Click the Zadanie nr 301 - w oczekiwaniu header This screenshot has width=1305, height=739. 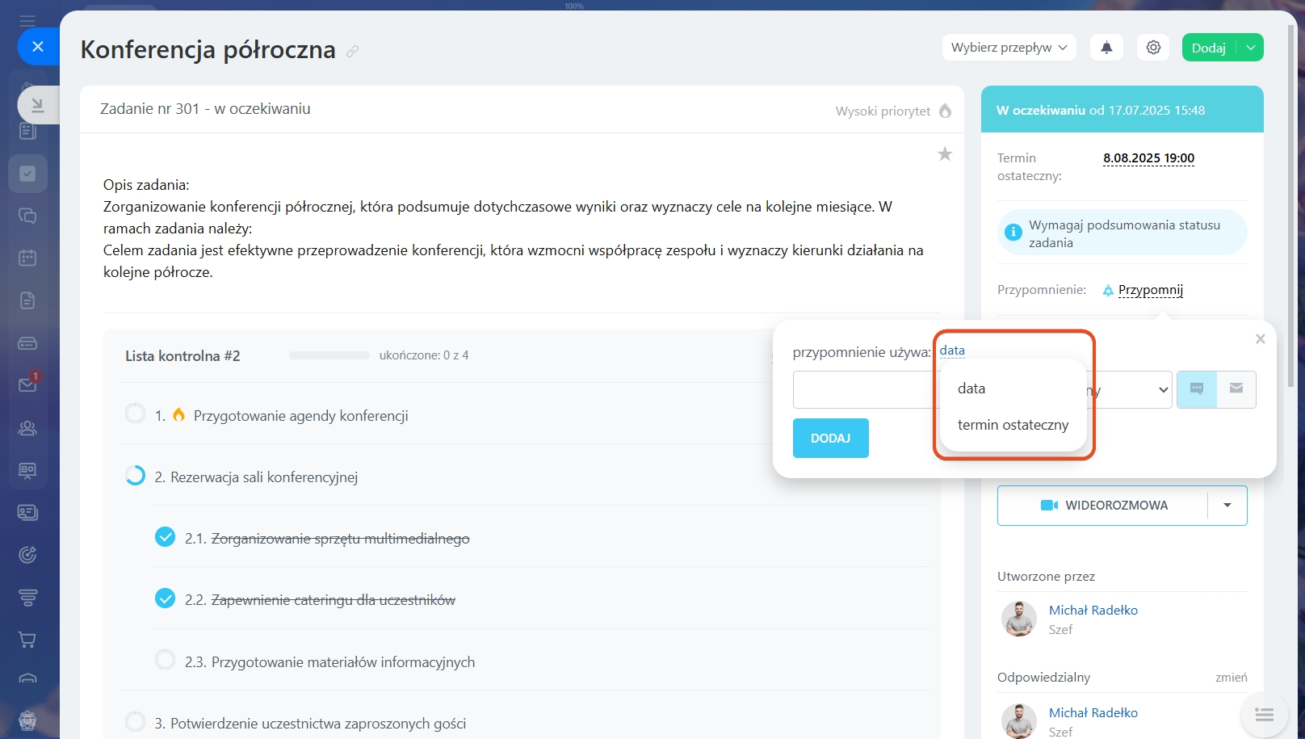205,109
